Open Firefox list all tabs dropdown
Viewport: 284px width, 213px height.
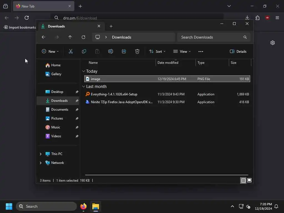229,6
